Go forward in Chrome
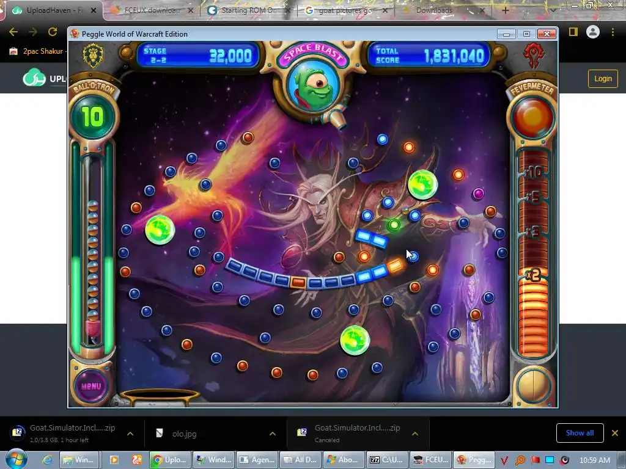This screenshot has width=626, height=469. (x=33, y=32)
